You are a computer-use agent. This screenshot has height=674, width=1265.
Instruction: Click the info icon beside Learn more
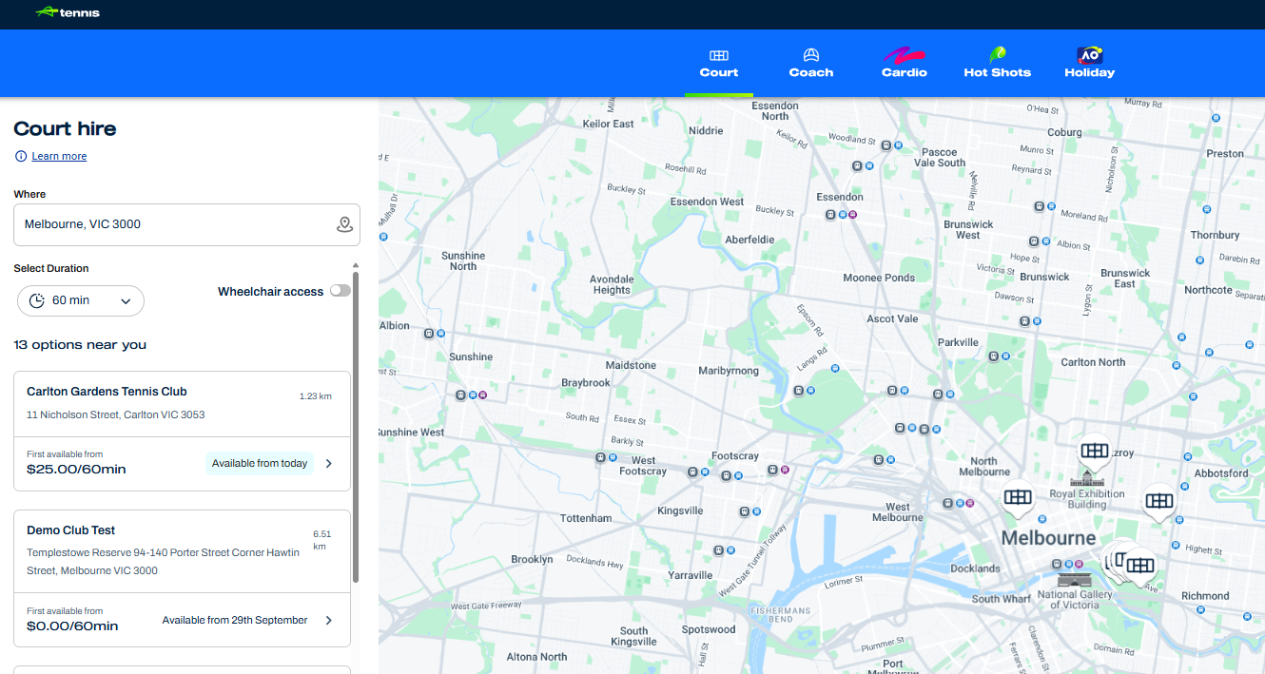pyautogui.click(x=21, y=156)
